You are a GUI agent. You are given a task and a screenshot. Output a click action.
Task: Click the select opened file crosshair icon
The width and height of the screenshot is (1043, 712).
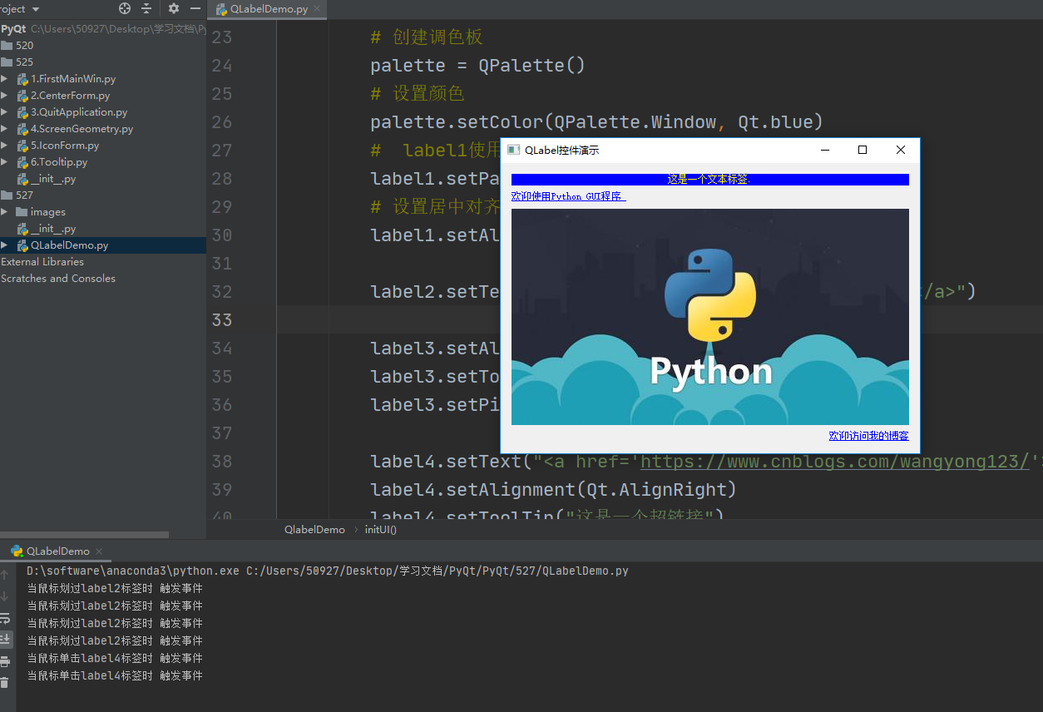125,8
